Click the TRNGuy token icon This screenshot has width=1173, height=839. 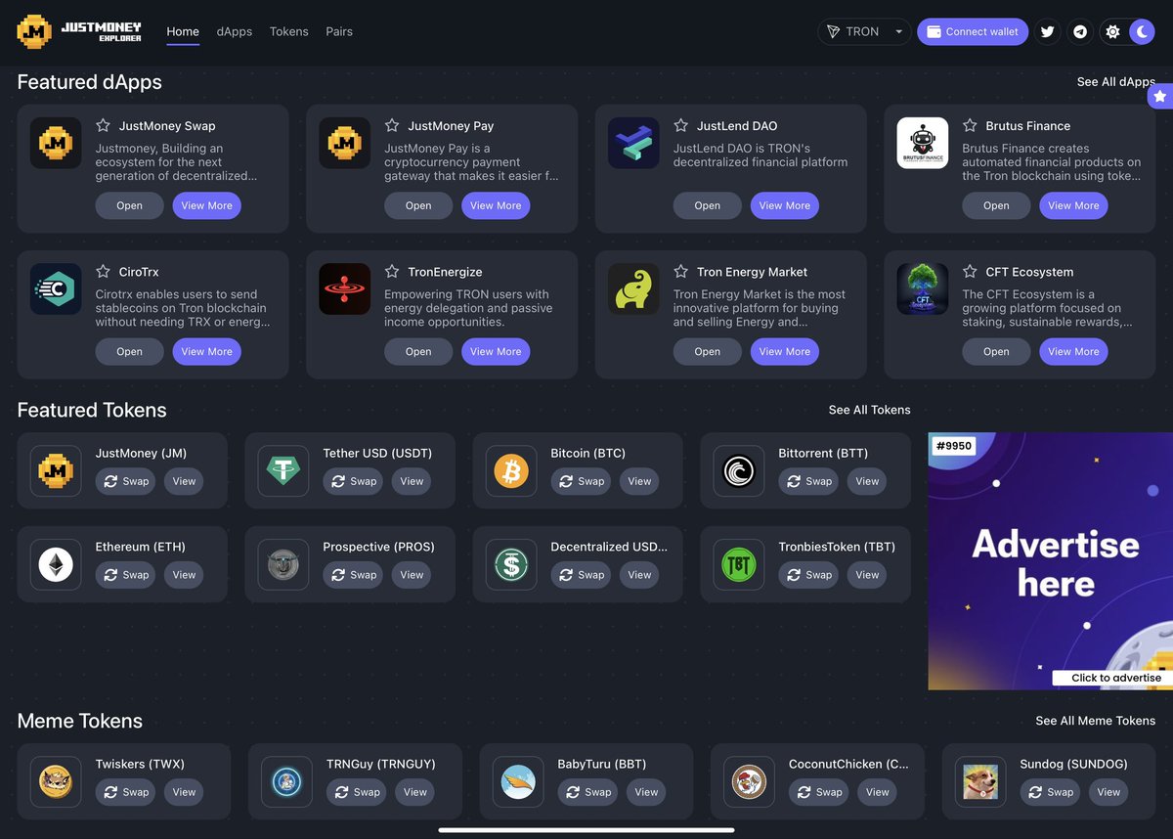tap(286, 781)
